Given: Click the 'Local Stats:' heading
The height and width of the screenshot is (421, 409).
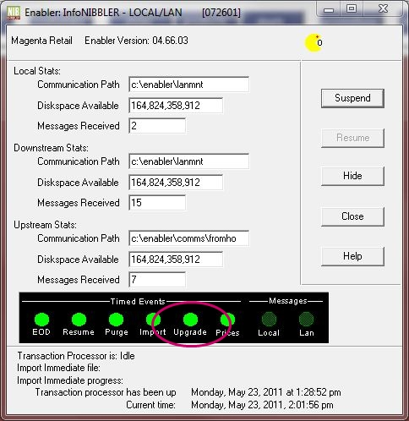Looking at the screenshot, I should [37, 71].
